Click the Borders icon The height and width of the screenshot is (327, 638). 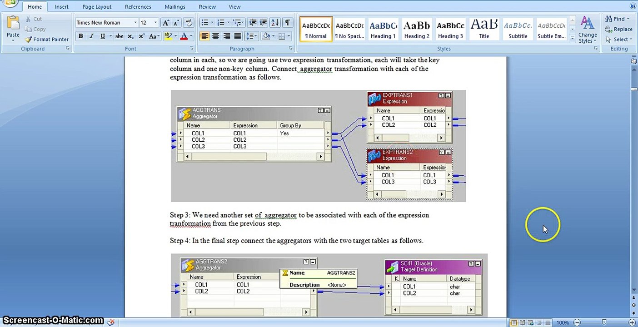point(282,36)
